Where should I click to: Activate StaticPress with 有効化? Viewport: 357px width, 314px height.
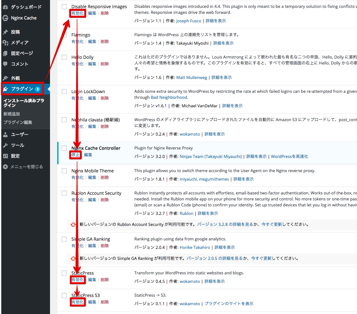click(78, 279)
